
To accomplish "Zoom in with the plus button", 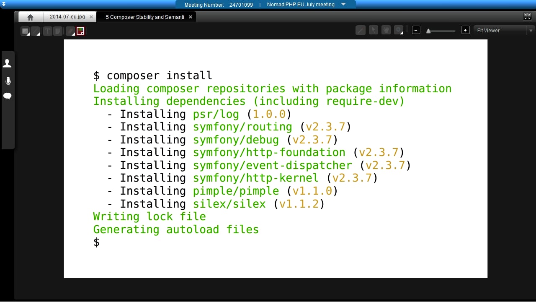I will [465, 30].
